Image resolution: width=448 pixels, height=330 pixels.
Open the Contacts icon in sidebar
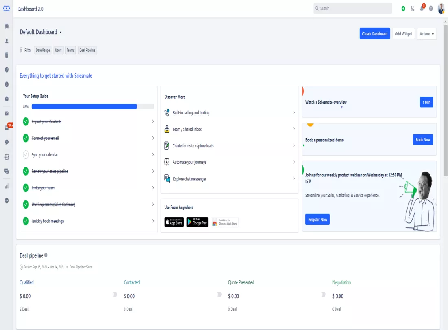point(7,41)
